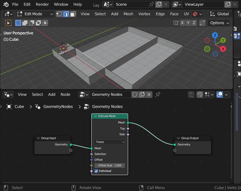Click the X axis gizmo handle

coord(223,49)
